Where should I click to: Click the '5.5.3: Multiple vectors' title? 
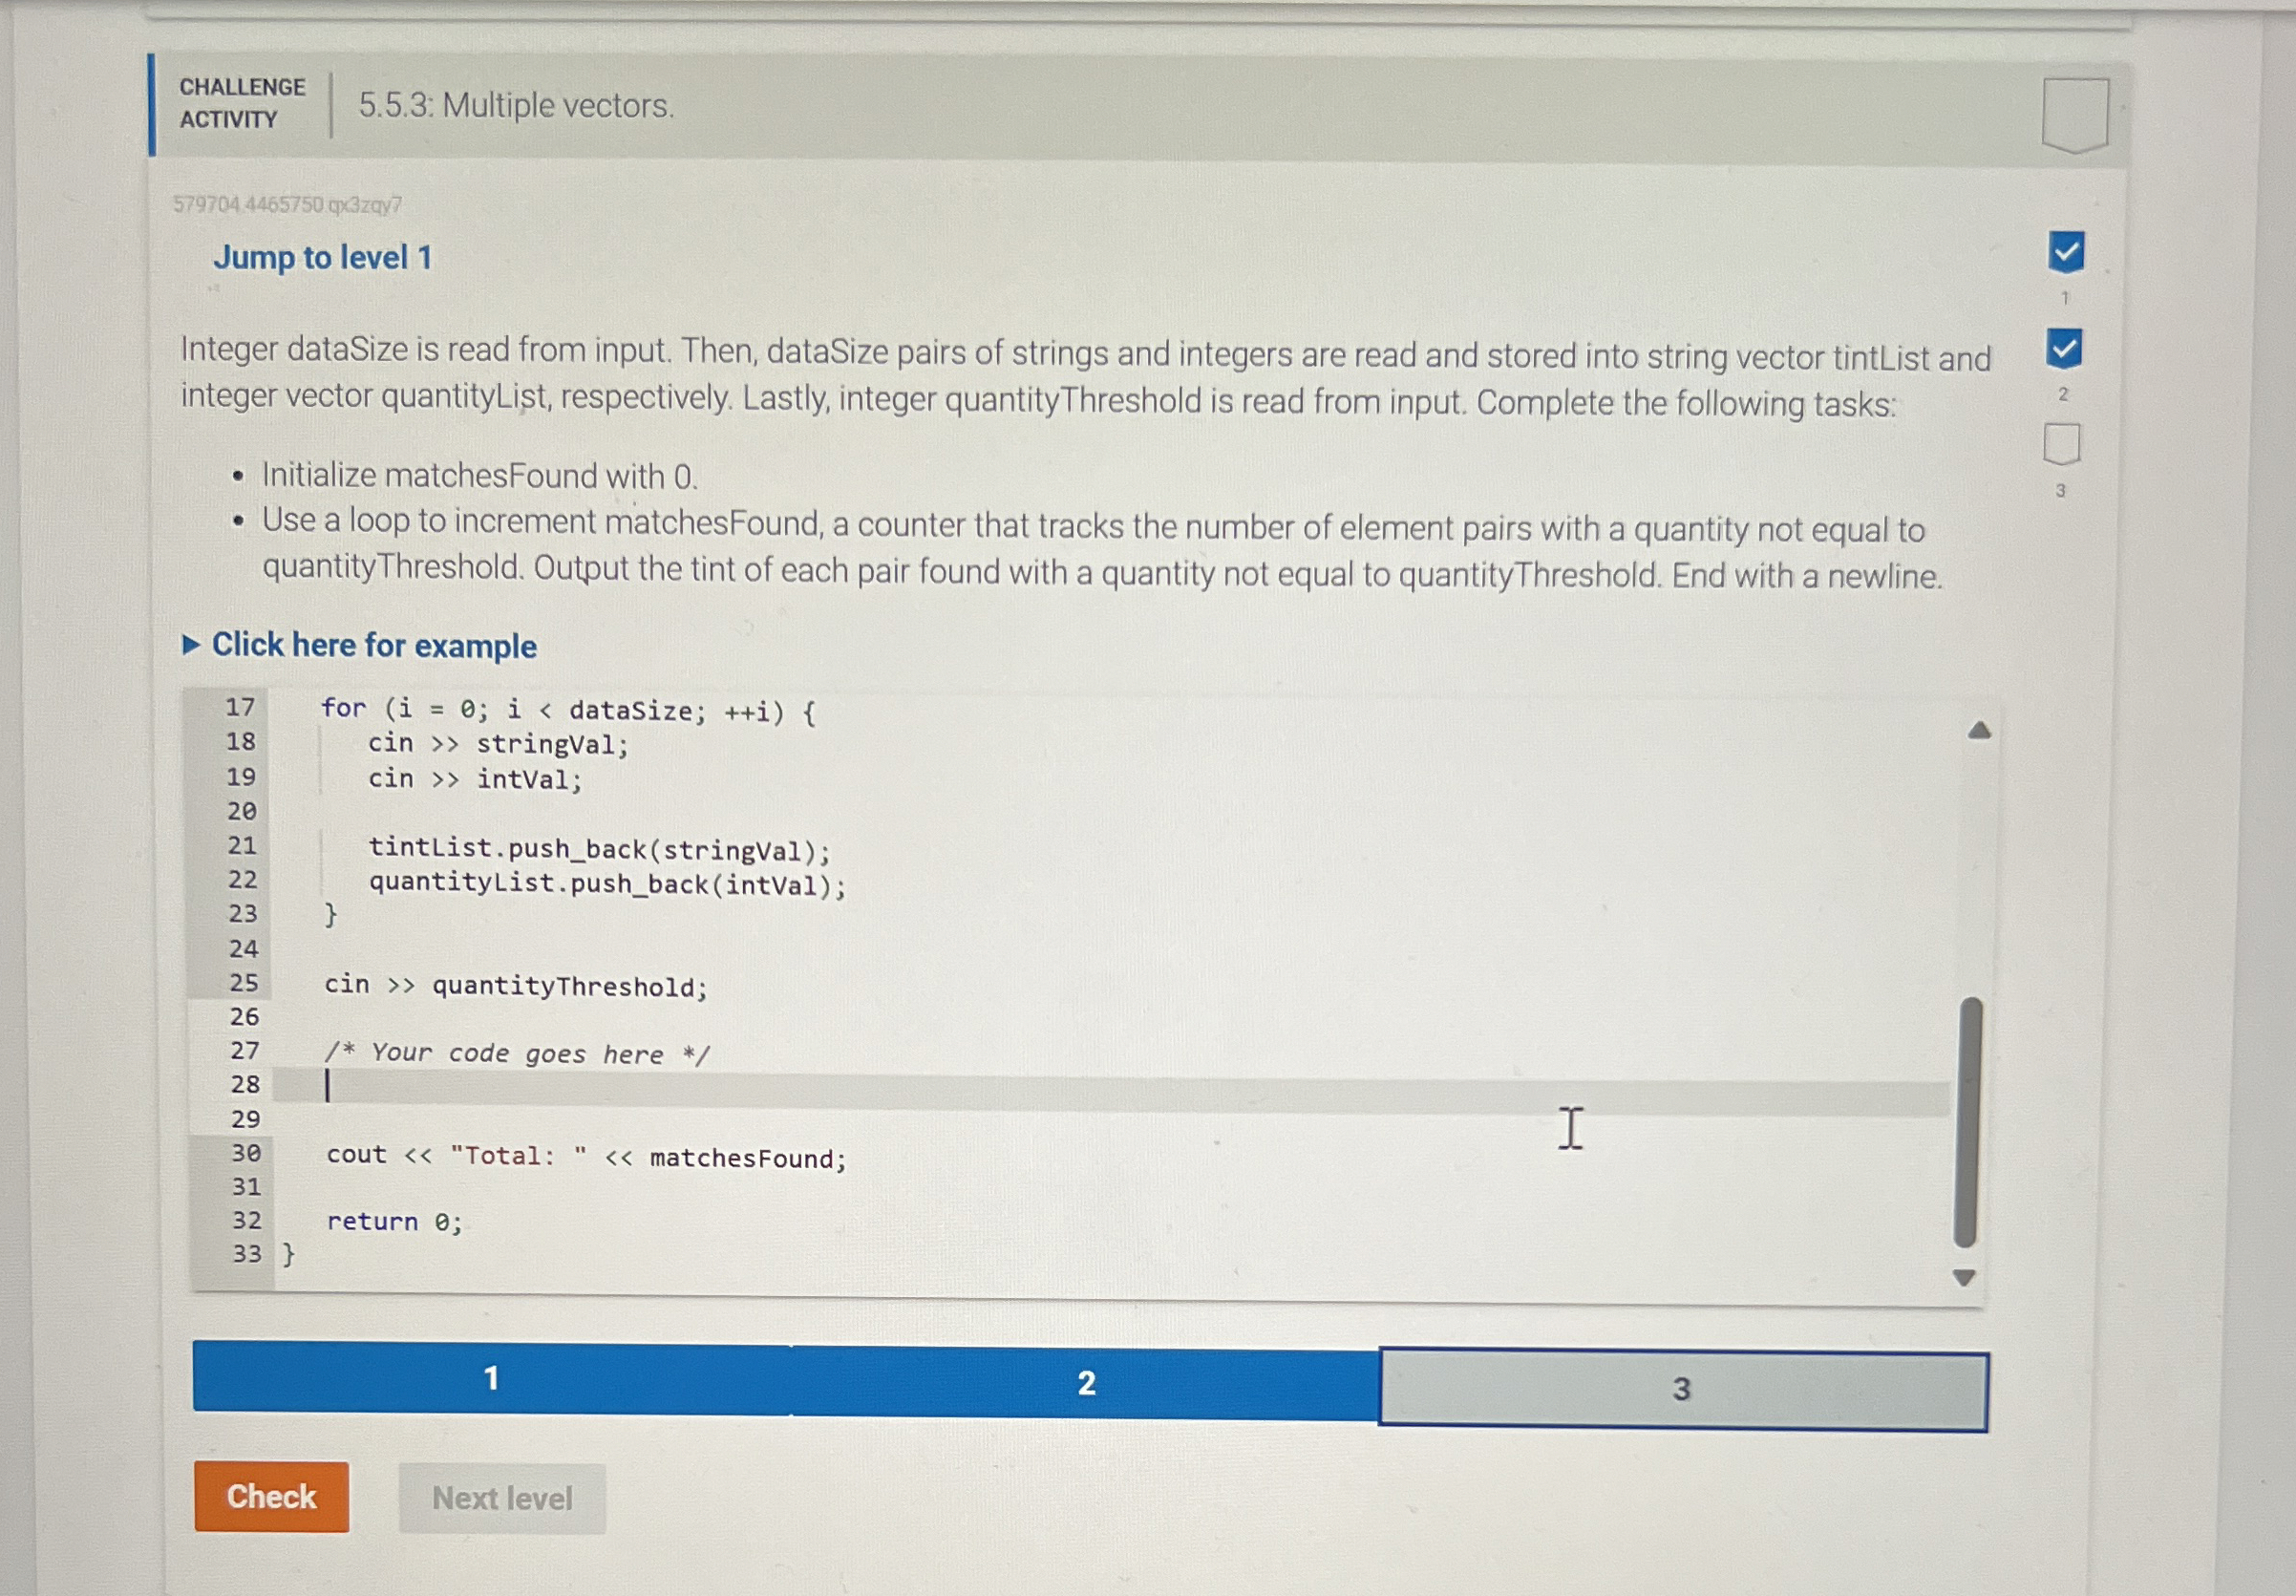point(516,106)
